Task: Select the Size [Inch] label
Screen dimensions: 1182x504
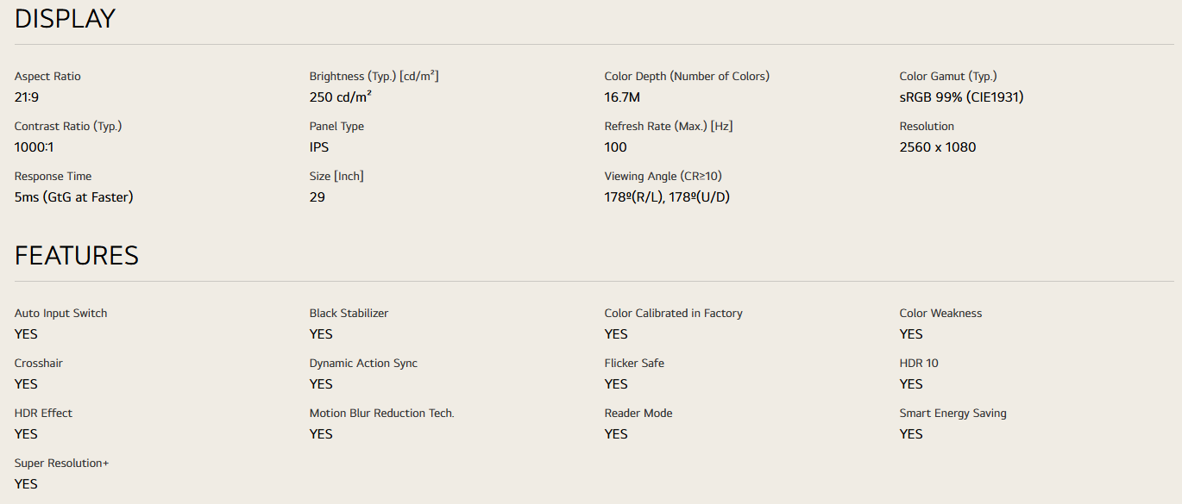Action: point(336,177)
